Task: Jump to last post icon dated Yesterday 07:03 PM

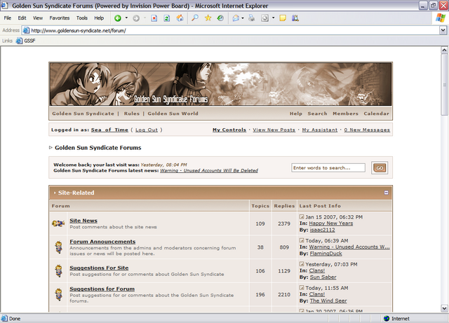Action: pyautogui.click(x=302, y=264)
